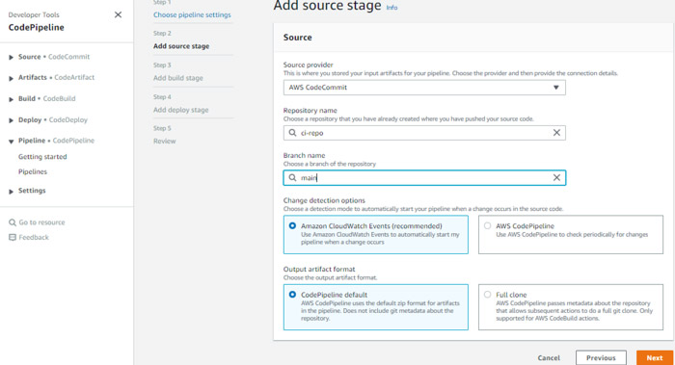Click the Cancel button

(549, 357)
